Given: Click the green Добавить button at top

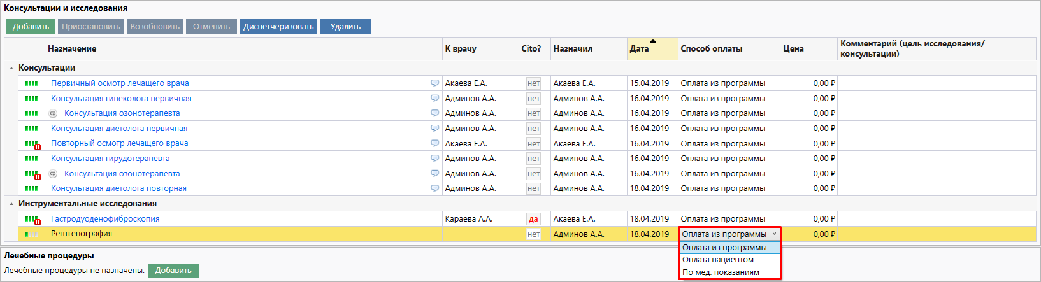Looking at the screenshot, I should pyautogui.click(x=31, y=27).
